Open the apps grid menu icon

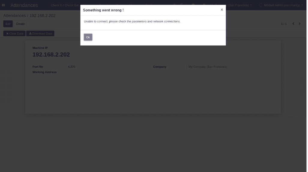[x=3, y=5]
